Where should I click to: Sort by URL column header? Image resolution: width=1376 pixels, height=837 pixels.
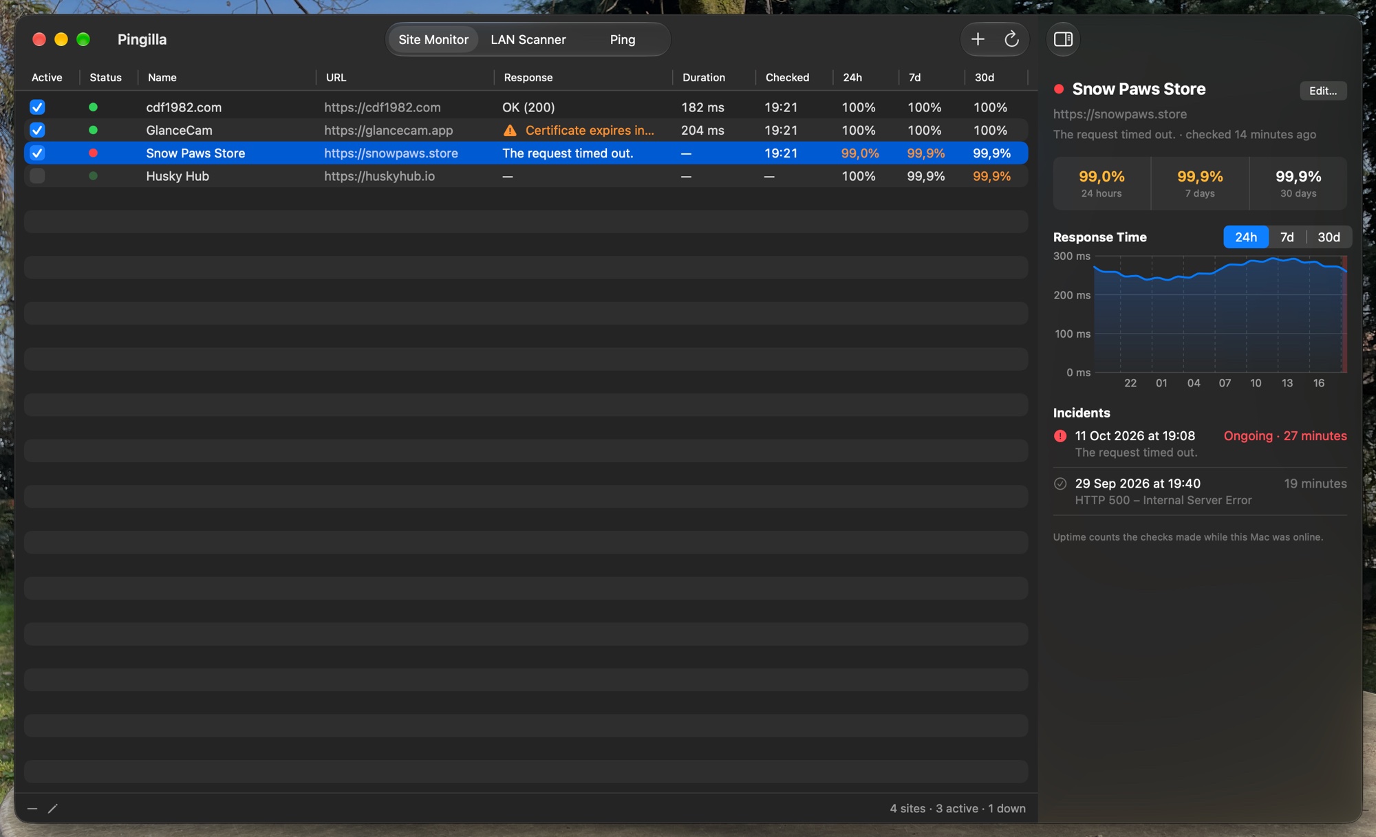click(x=336, y=78)
